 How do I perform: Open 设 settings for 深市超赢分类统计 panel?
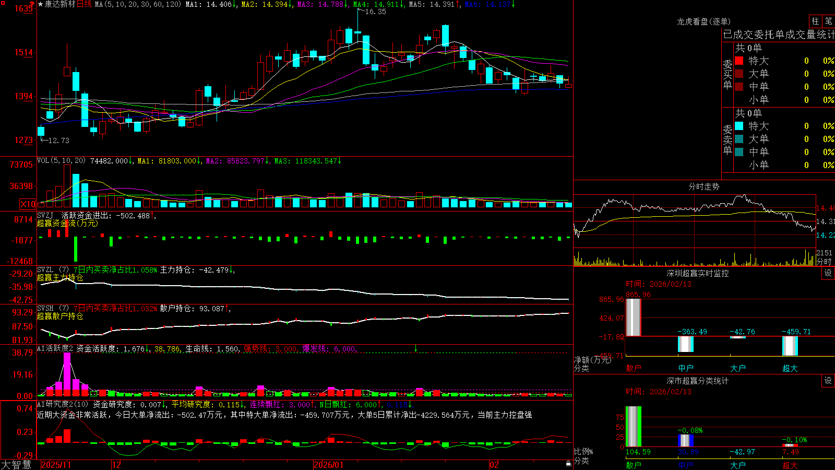(x=828, y=381)
